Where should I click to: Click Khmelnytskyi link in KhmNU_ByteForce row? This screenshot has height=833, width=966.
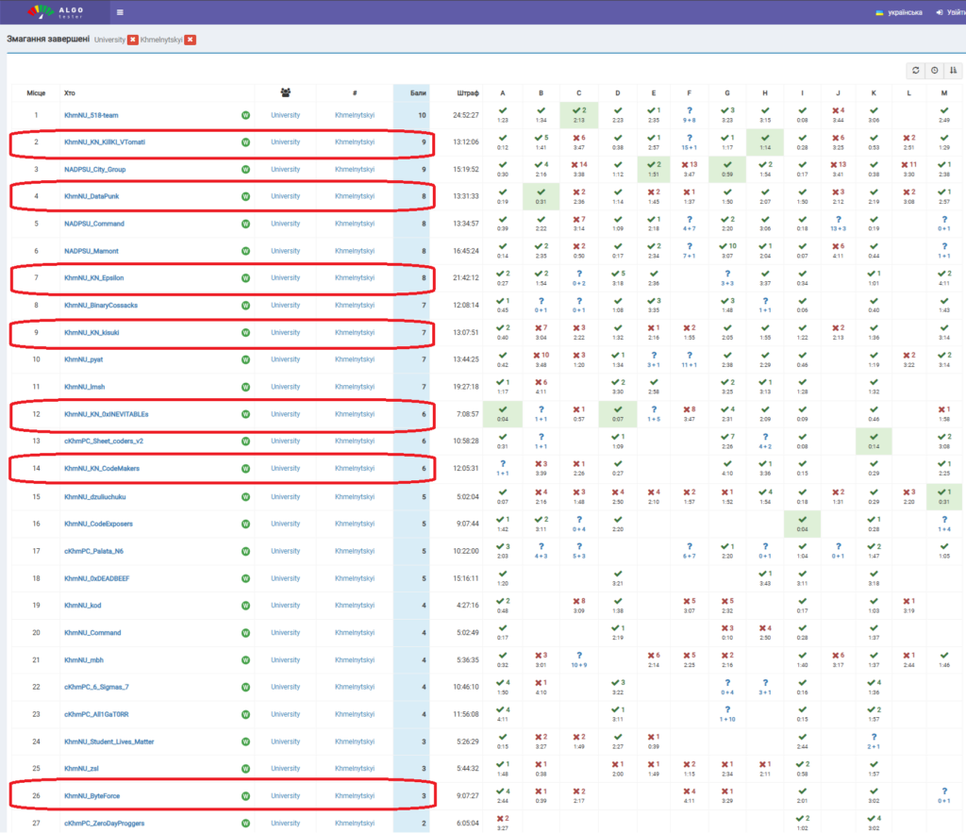point(355,795)
